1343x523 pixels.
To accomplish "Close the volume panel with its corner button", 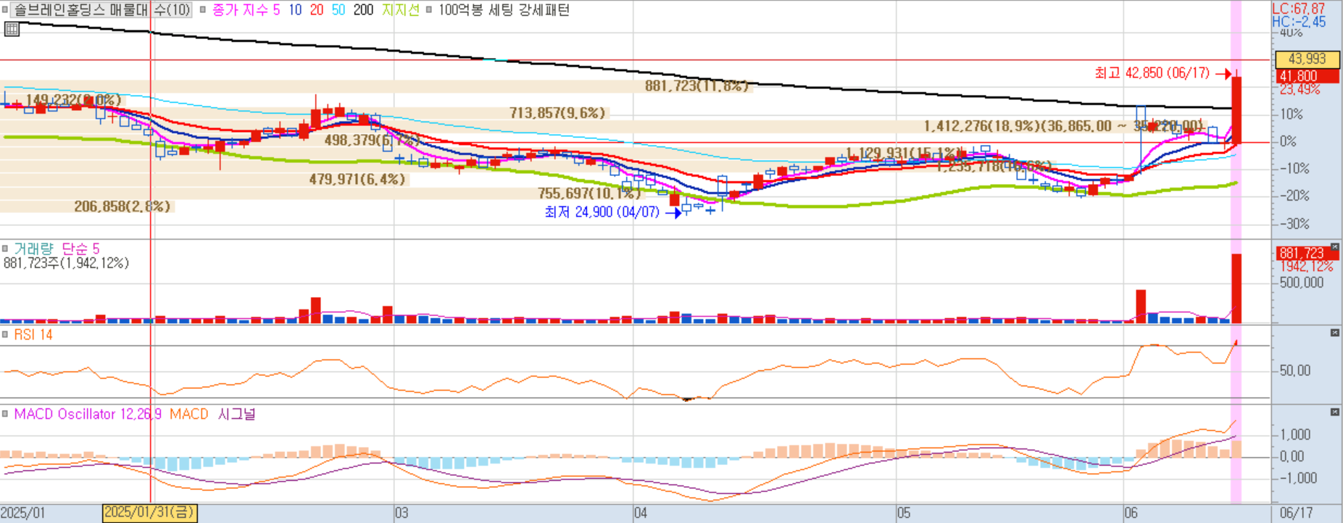I will tap(1335, 247).
